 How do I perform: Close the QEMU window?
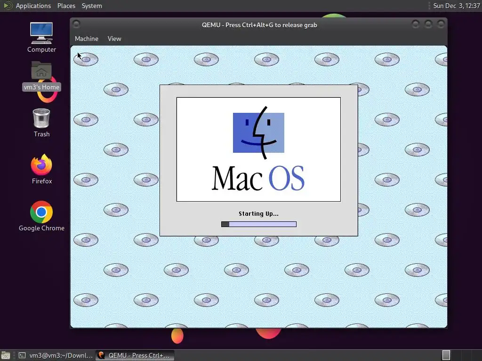point(441,24)
